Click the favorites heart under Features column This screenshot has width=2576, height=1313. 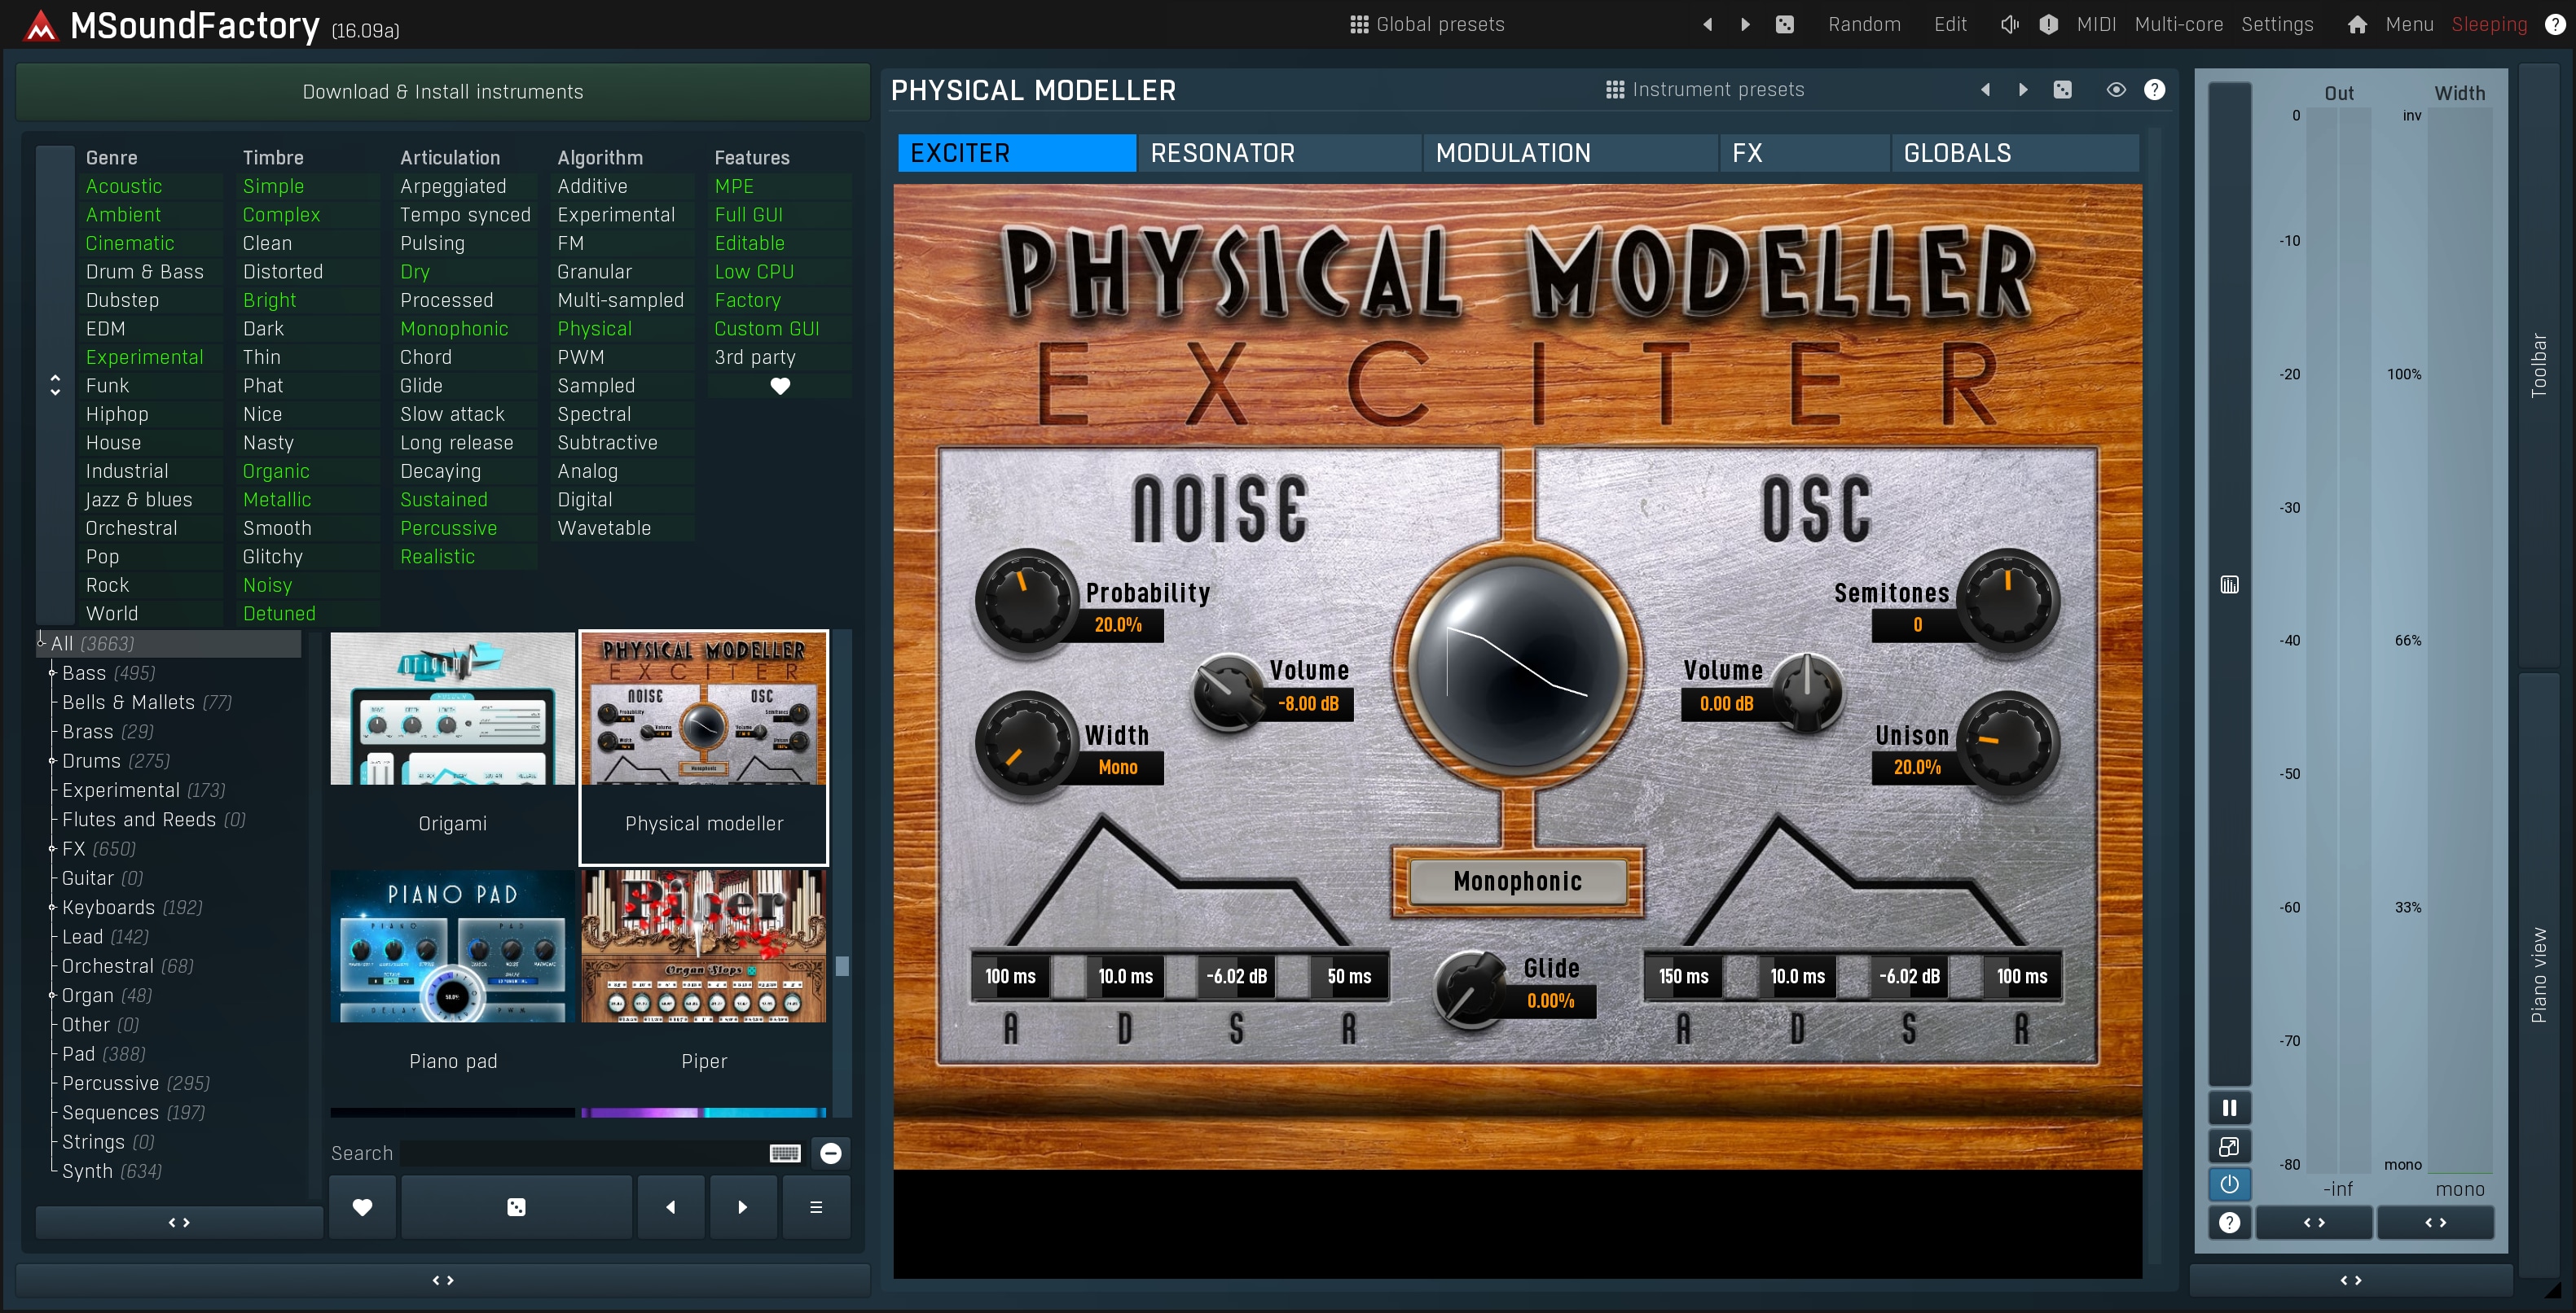[780, 386]
